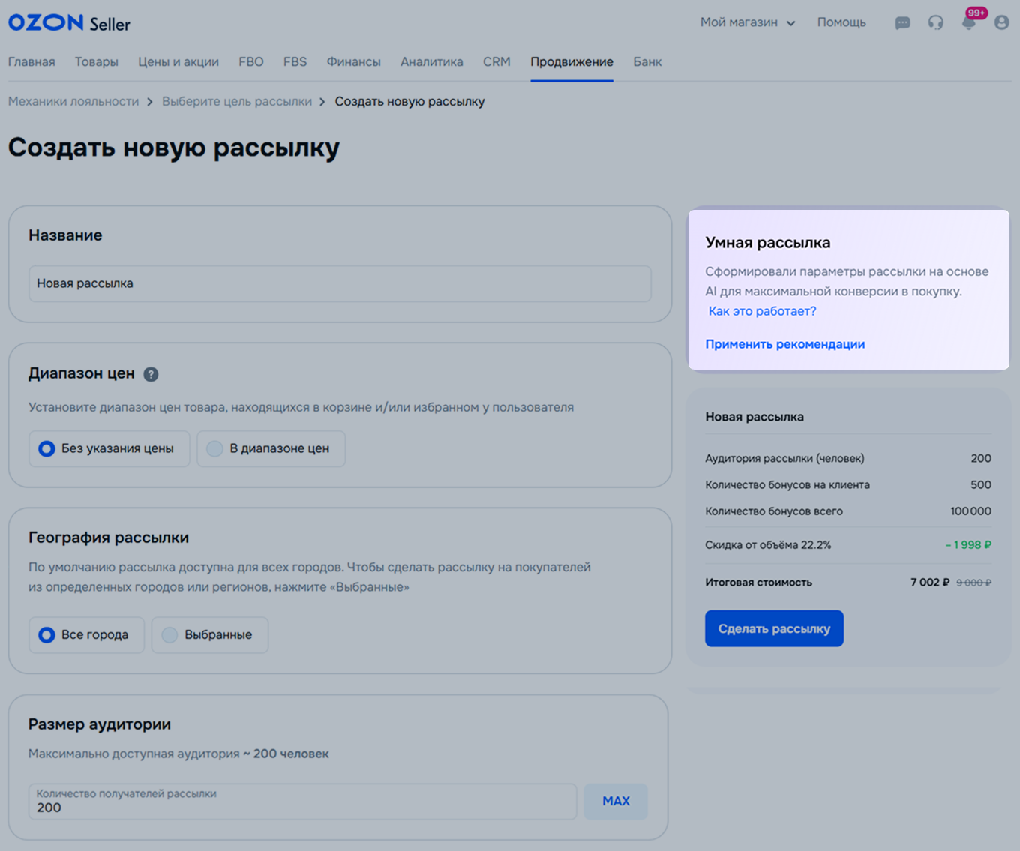Image resolution: width=1020 pixels, height=851 pixels.
Task: Click the discount value '– 1 998 ₽'
Action: [968, 545]
